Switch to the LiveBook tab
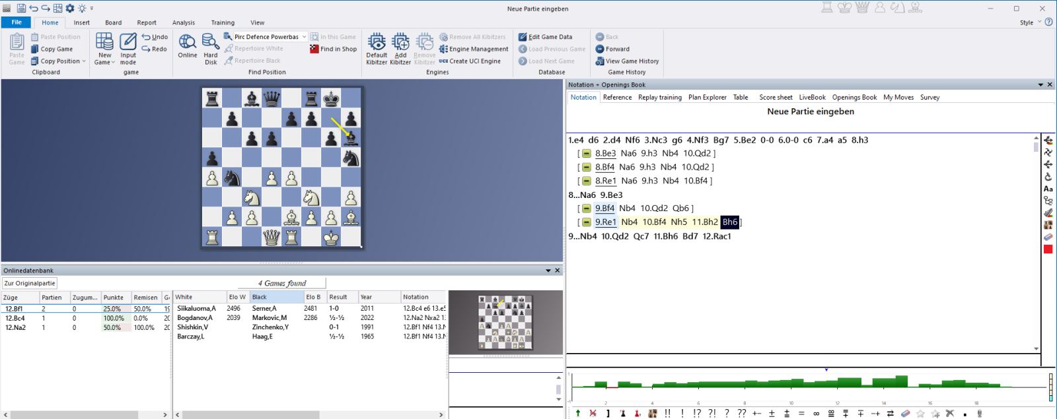1057x419 pixels. (x=812, y=98)
